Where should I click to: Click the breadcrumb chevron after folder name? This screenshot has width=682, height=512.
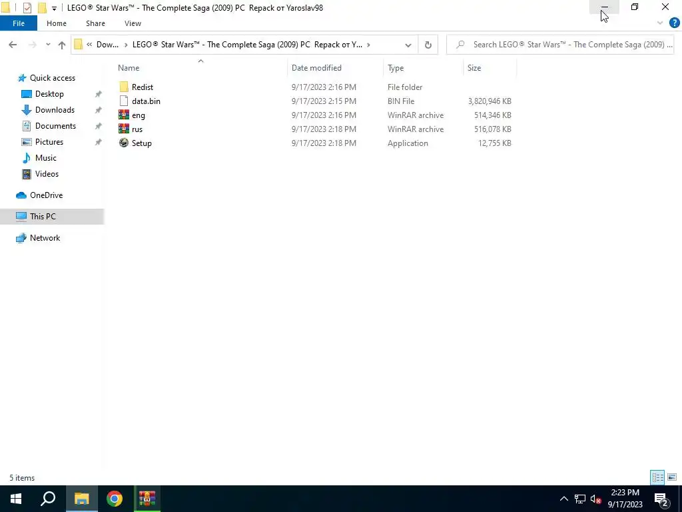click(368, 45)
